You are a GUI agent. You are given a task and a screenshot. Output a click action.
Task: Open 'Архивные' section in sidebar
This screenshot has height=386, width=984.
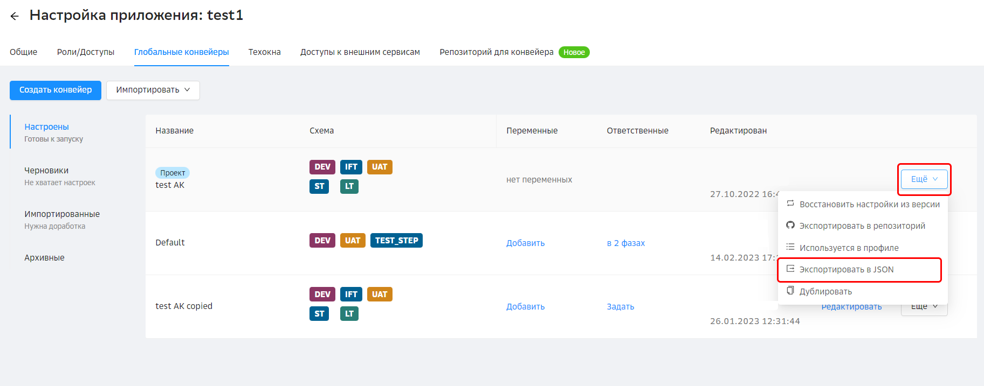44,258
